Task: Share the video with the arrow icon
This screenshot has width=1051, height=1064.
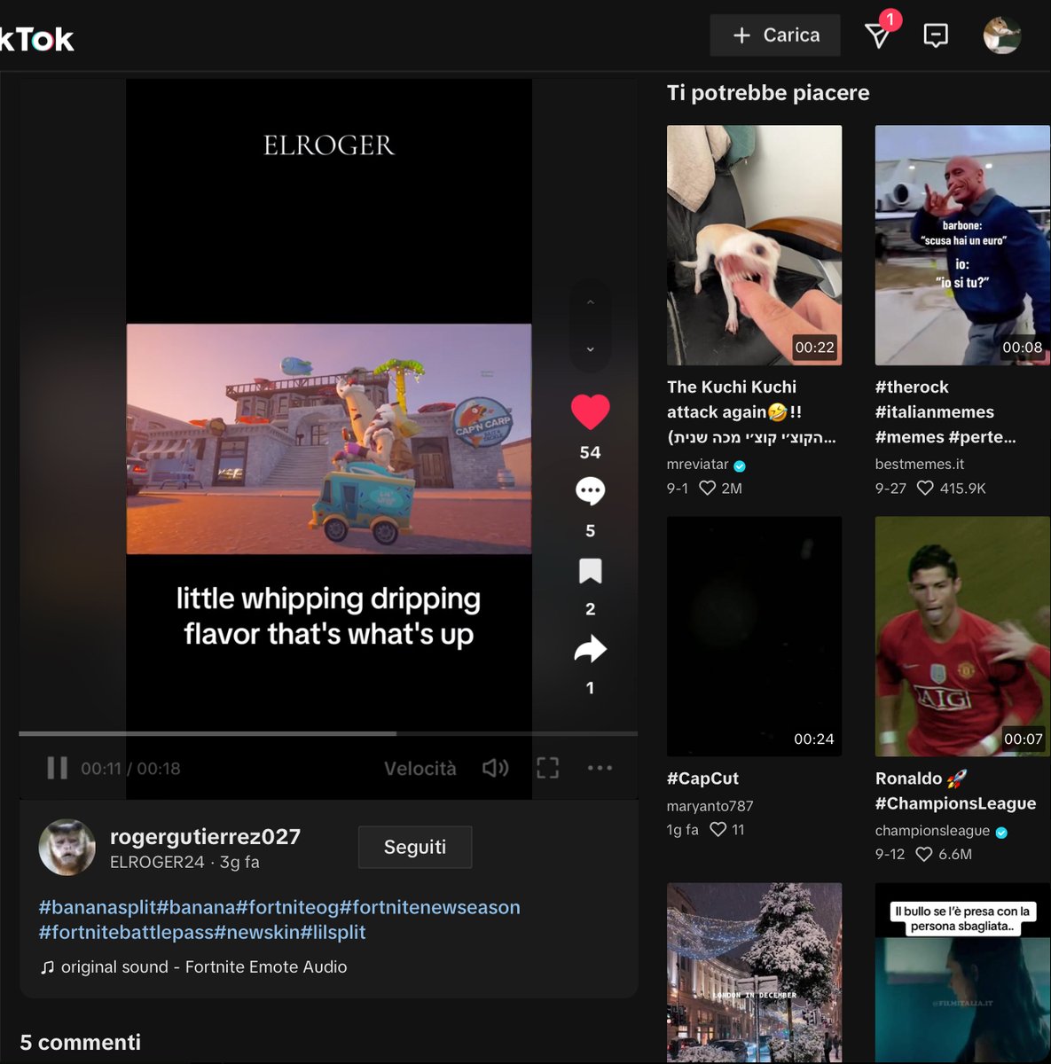Action: pos(591,649)
